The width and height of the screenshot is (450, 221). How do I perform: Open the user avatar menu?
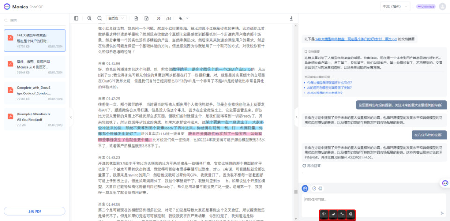[x=442, y=7]
